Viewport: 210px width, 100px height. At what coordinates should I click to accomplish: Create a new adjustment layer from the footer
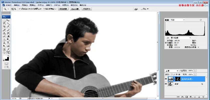(x=191, y=97)
